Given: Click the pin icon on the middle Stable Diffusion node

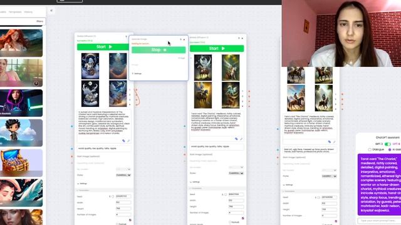Looking at the screenshot, I should (239, 38).
